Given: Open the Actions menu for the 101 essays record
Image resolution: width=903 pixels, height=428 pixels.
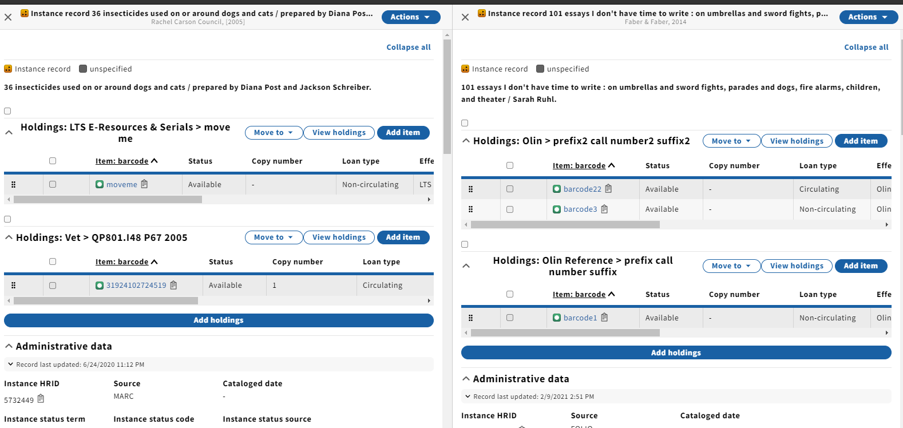Looking at the screenshot, I should [x=868, y=17].
